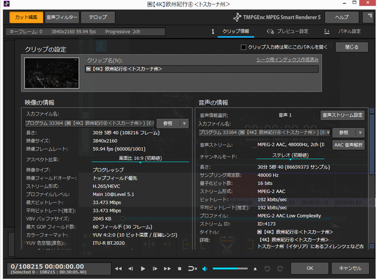
Task: Click the eject triangle icon beside volume
Action: click(255, 269)
